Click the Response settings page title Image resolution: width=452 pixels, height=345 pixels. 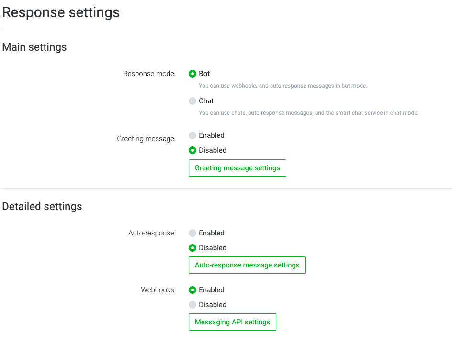[x=61, y=12]
